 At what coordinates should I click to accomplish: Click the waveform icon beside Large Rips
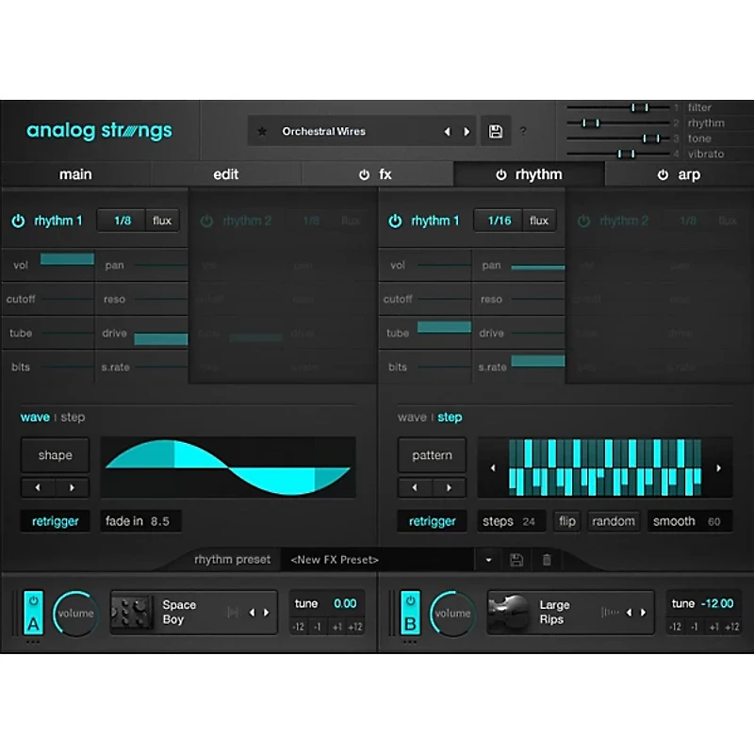pos(609,611)
